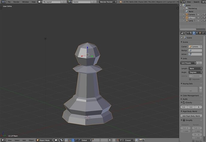Add a new screen layout with plus icon
This screenshot has width=206, height=142.
[62, 2]
